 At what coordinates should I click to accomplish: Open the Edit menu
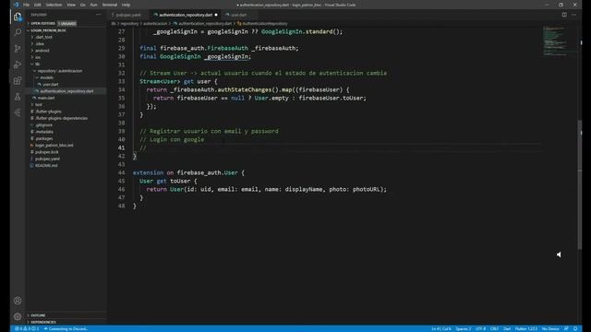[37, 5]
